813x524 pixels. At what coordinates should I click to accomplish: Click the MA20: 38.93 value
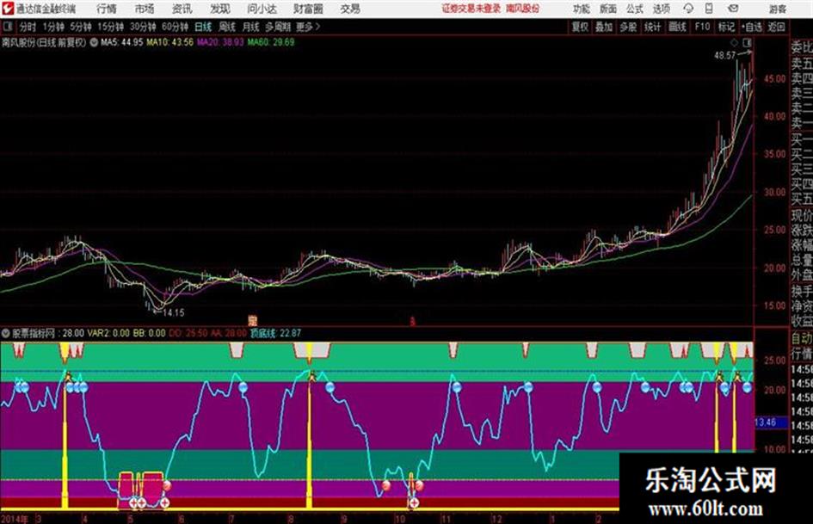[220, 42]
